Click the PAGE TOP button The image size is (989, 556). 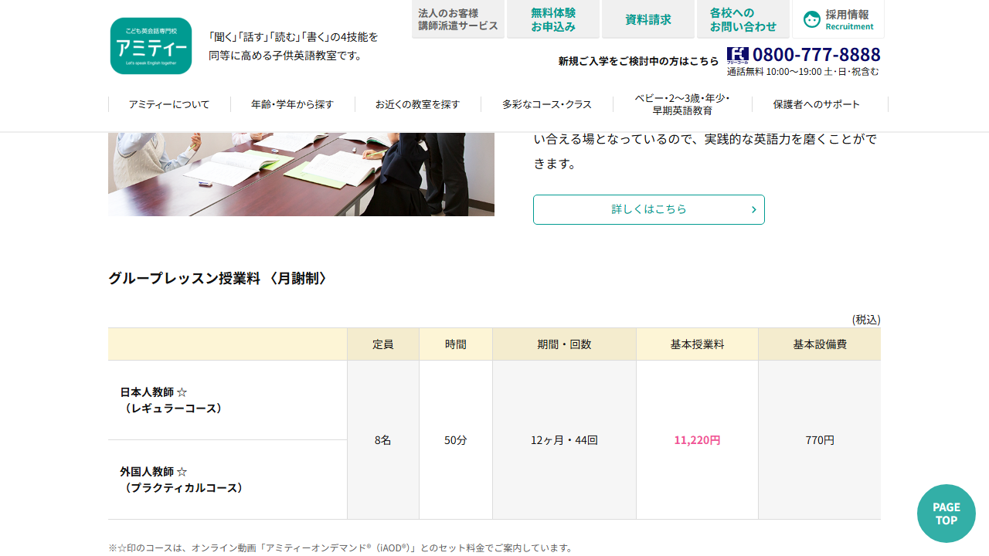coord(947,514)
